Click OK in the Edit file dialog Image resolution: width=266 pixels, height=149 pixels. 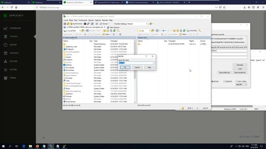(125, 67)
